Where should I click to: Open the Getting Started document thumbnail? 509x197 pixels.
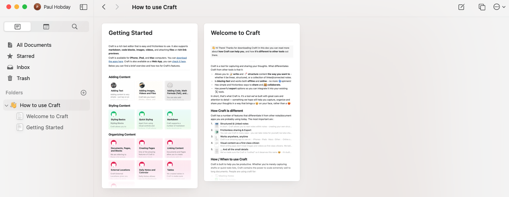click(150, 106)
